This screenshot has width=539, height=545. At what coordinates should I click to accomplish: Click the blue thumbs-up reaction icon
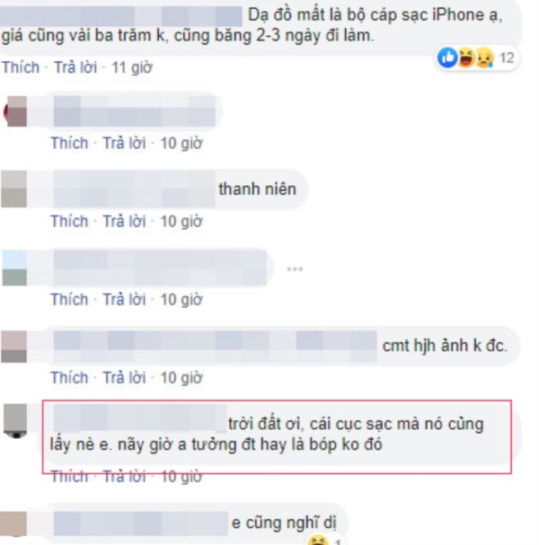pyautogui.click(x=447, y=57)
